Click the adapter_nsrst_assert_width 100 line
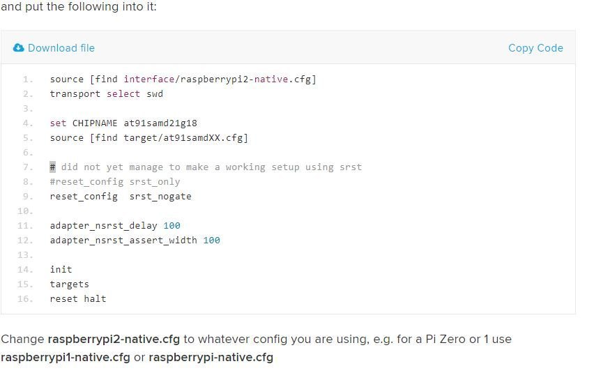 point(135,241)
